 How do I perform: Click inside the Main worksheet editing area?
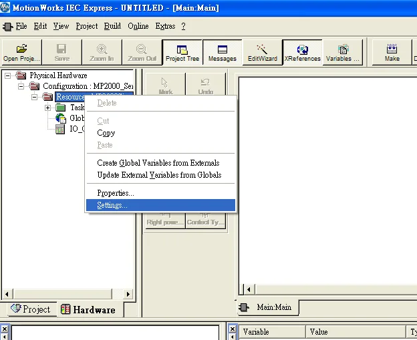pos(327,181)
